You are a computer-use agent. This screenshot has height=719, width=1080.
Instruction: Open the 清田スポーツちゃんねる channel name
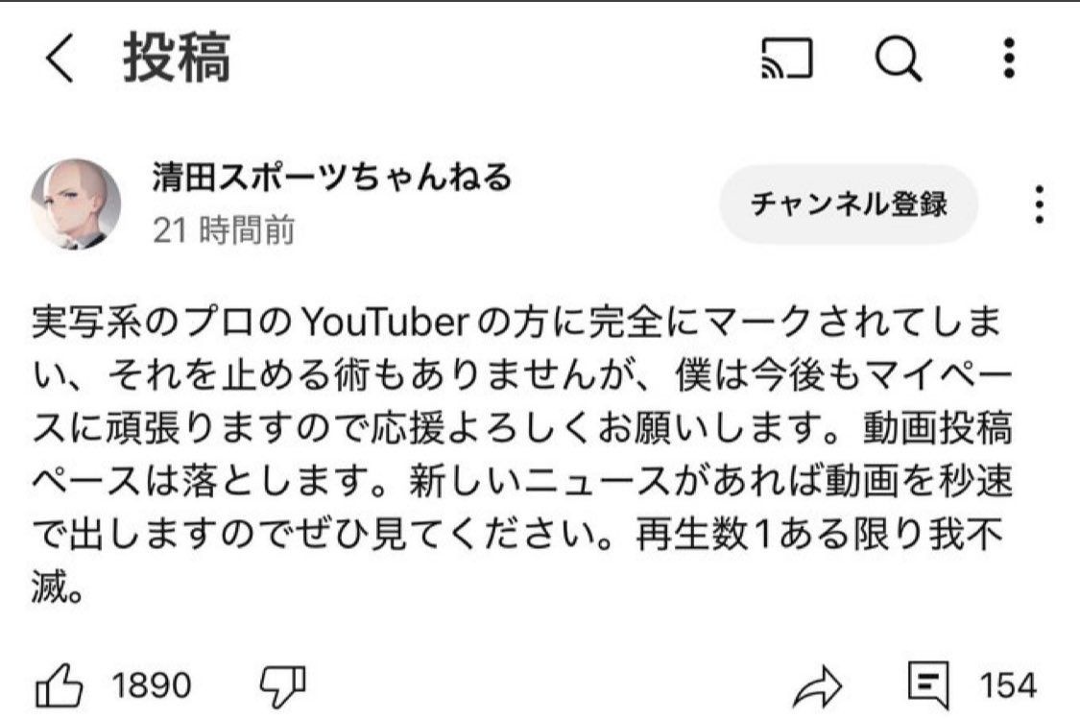[331, 178]
